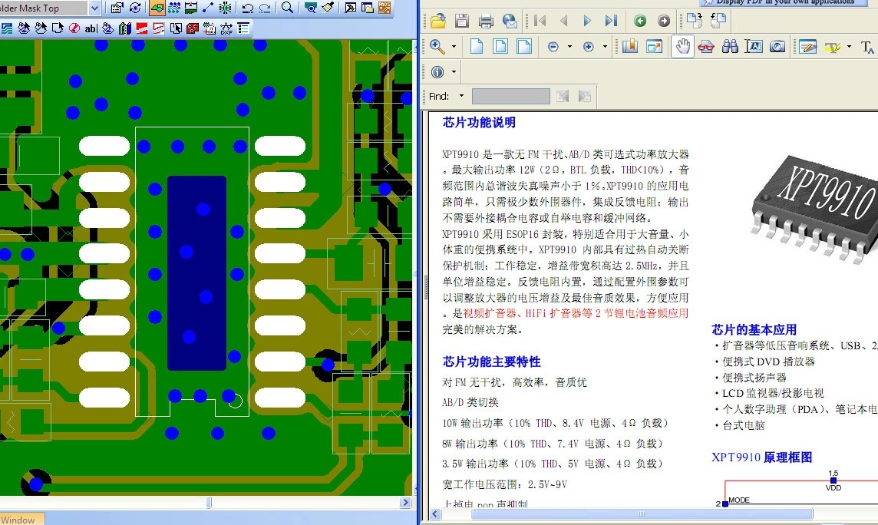878x525 pixels.
Task: Open the Design toolbar icon
Action: tap(174, 8)
